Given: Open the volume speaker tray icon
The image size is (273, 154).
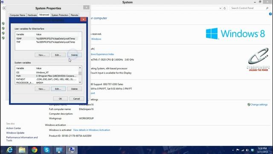Looking at the screenshot, I should [247, 150].
